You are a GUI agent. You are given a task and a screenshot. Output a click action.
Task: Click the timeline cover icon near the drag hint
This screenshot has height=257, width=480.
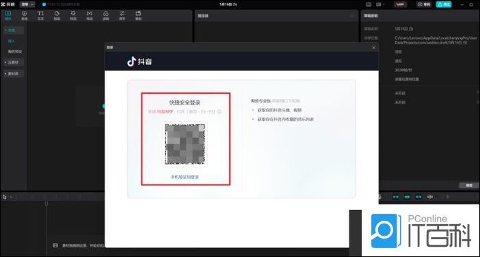pos(55,245)
